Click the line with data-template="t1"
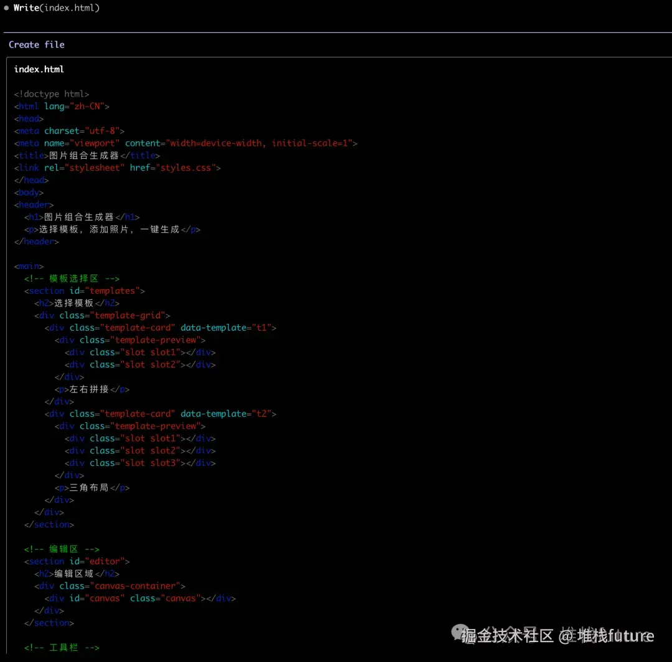The image size is (672, 662). (161, 328)
